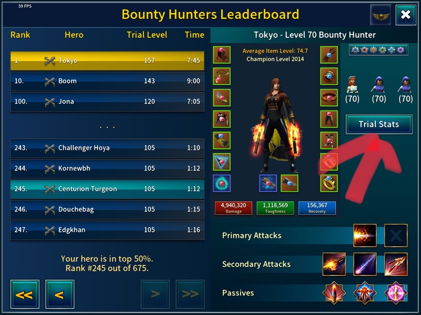The width and height of the screenshot is (421, 315).
Task: Select Boom's rank 10 leaderboard row
Action: 107,81
